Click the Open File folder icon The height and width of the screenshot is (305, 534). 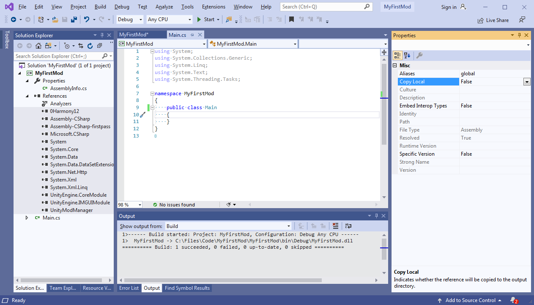55,19
